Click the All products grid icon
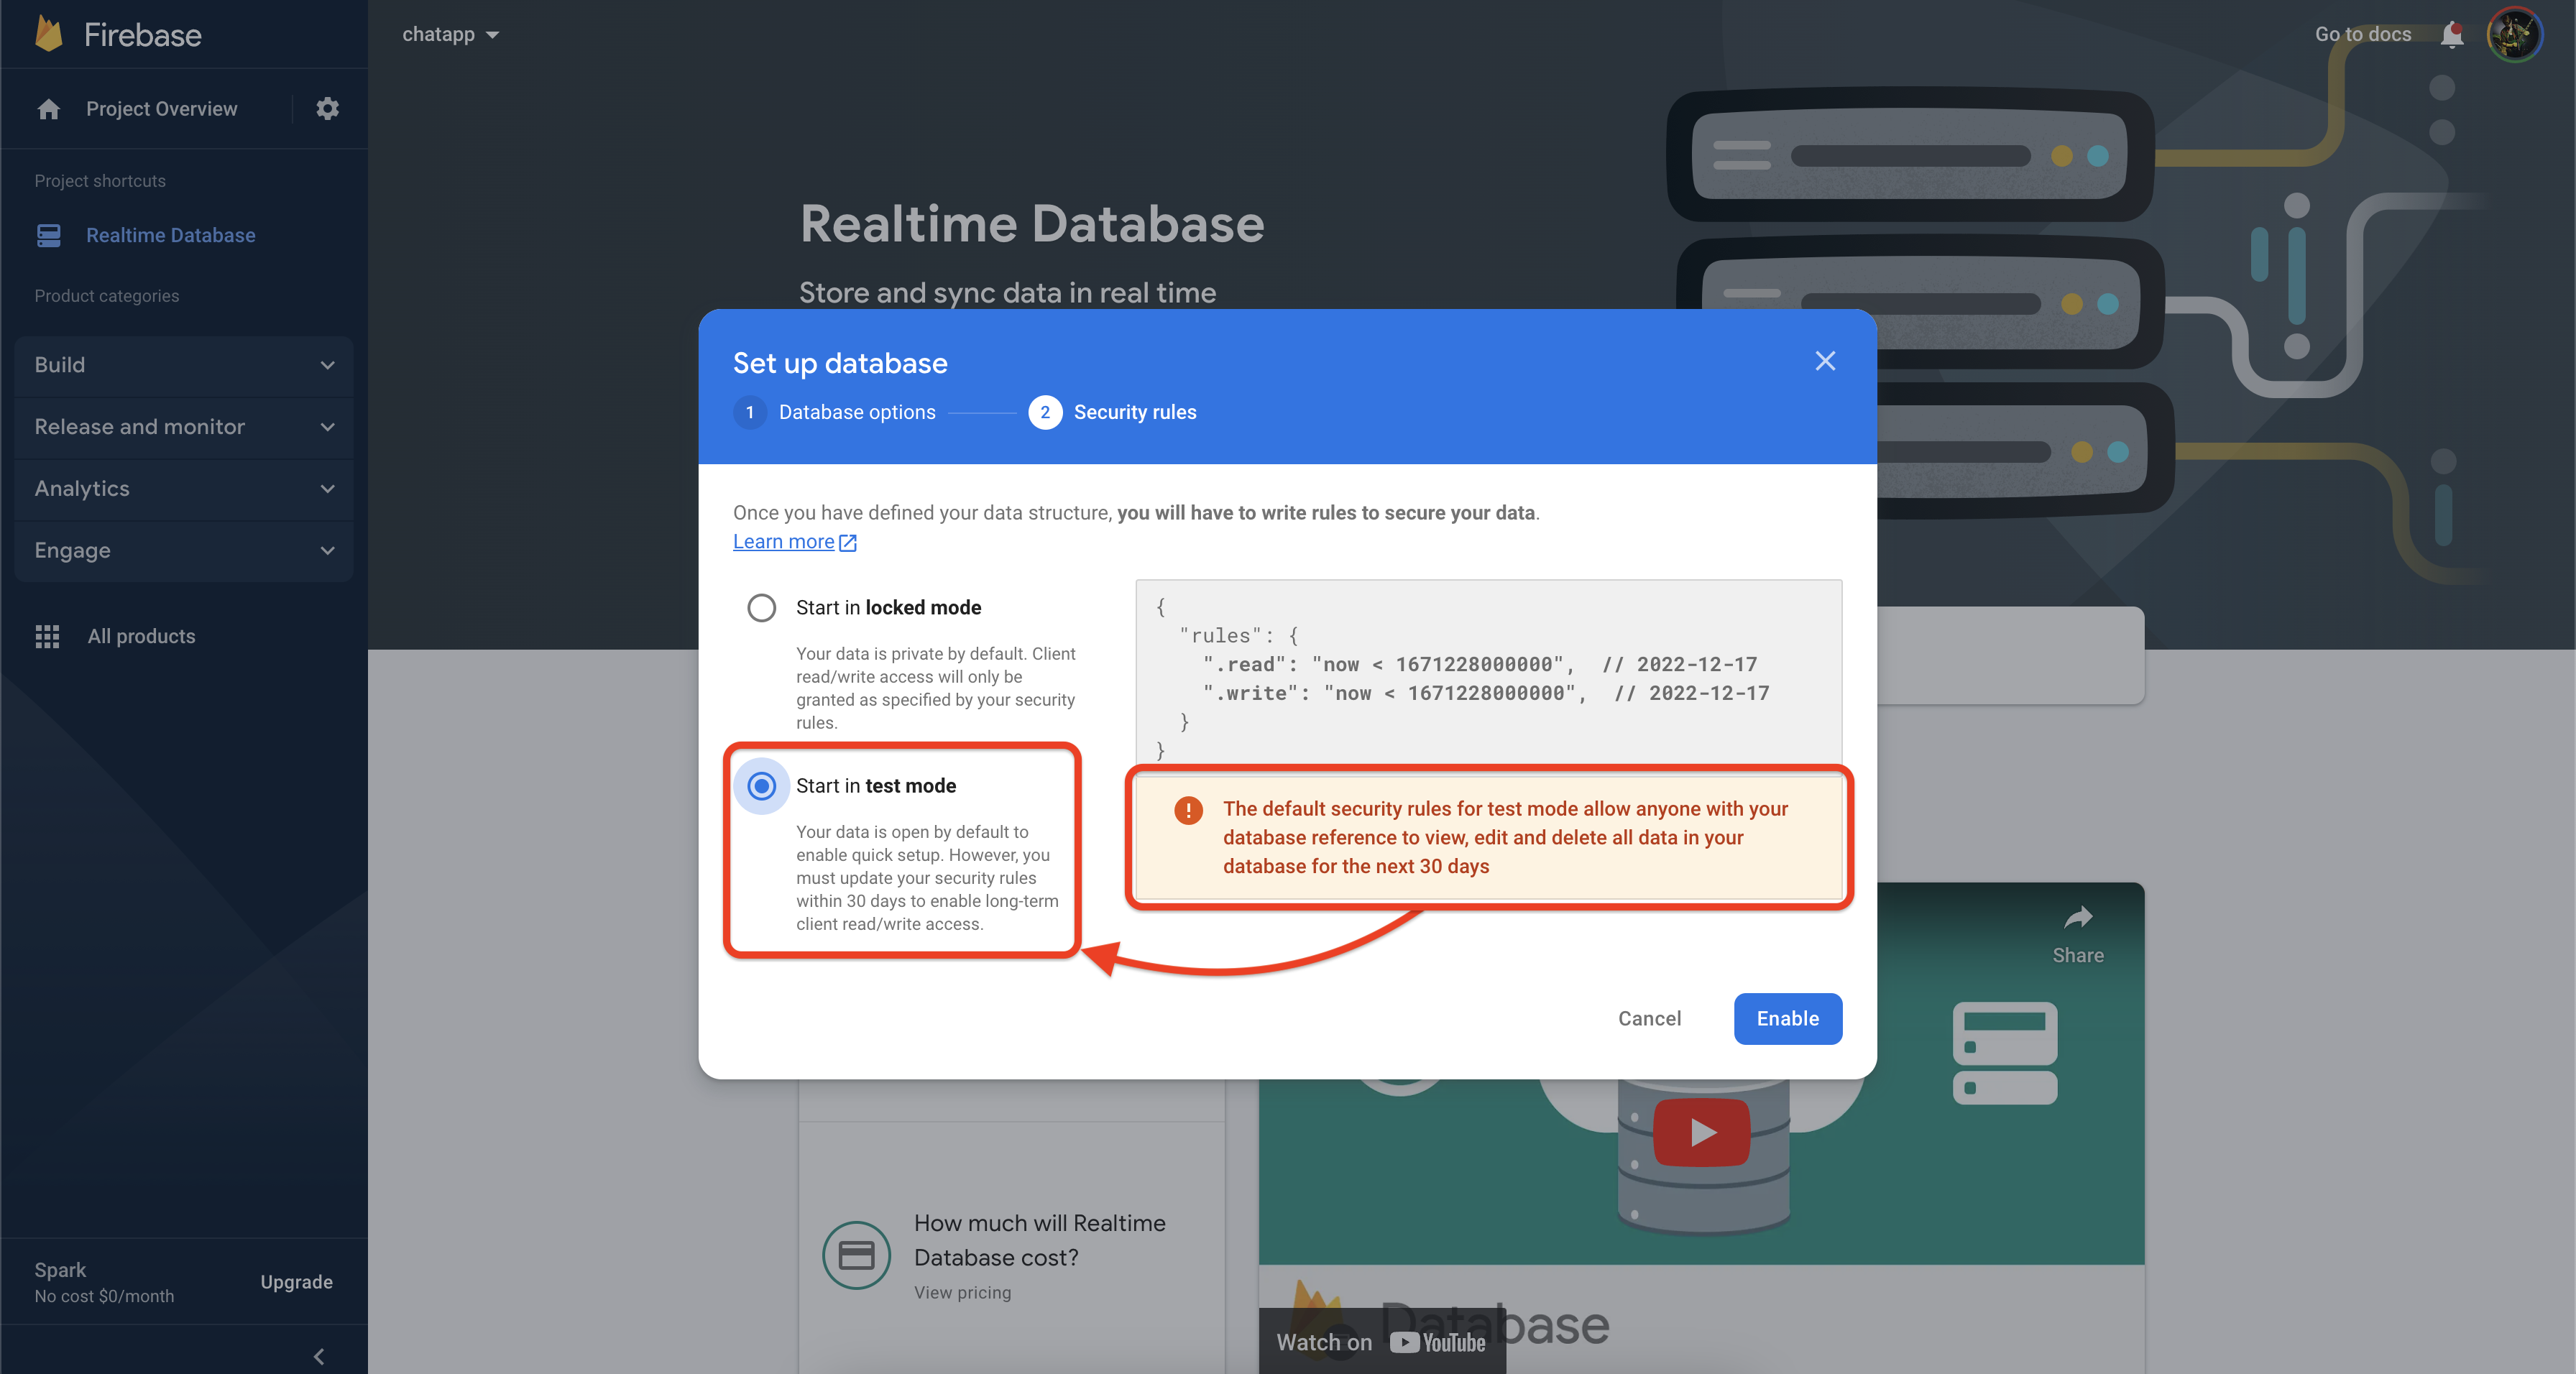2576x1374 pixels. tap(47, 636)
